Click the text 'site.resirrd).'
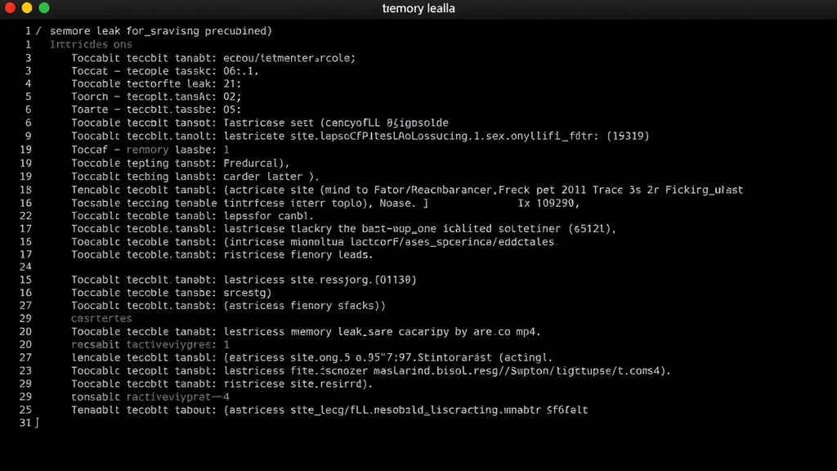 [x=331, y=384]
